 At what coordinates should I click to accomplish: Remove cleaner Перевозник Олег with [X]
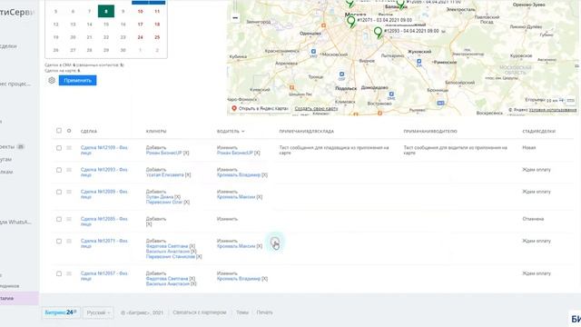pos(187,202)
